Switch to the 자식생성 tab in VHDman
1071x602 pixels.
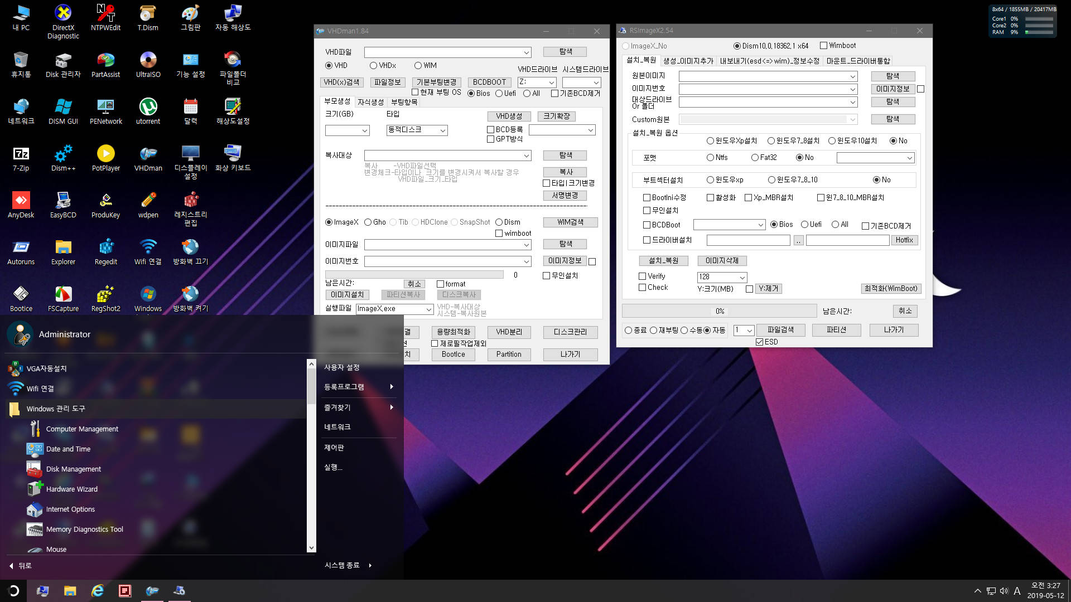click(370, 102)
